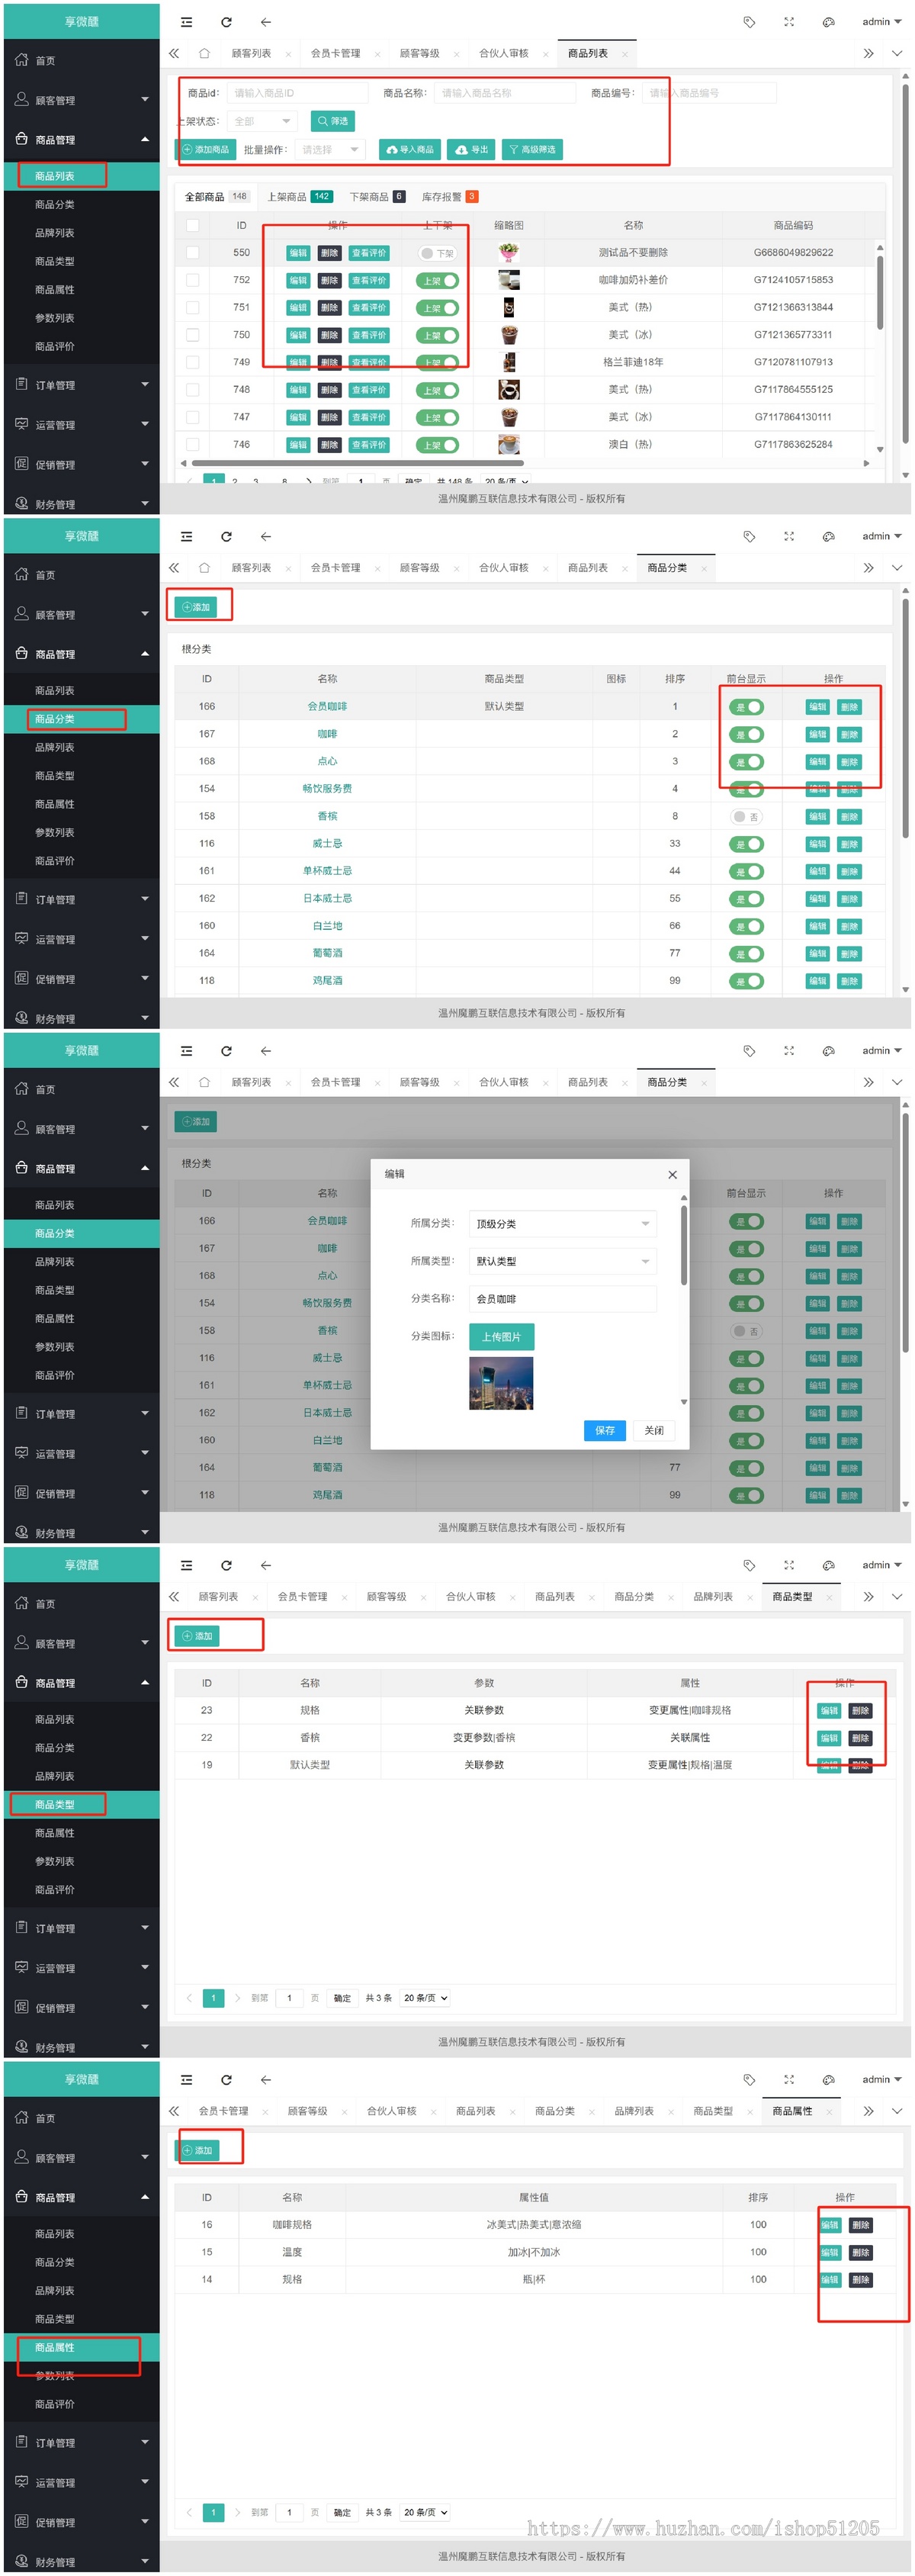The image size is (915, 2576).
Task: Focus 分类名称 field in 编辑 dialog
Action: [x=563, y=1299]
